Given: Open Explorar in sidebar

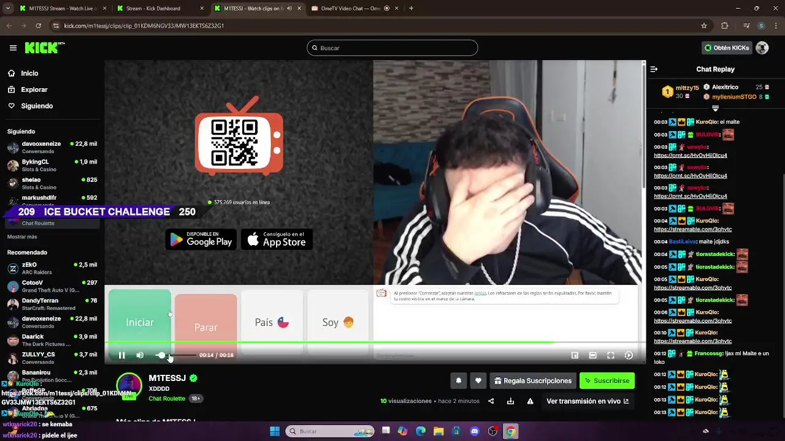Looking at the screenshot, I should (x=34, y=89).
